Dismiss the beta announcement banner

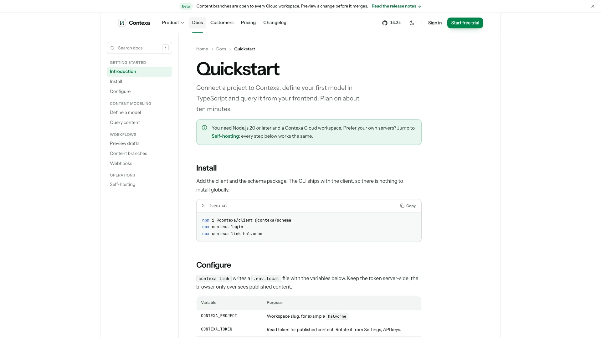593,6
